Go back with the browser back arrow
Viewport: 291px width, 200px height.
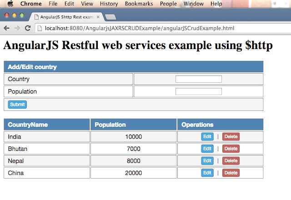click(6, 28)
